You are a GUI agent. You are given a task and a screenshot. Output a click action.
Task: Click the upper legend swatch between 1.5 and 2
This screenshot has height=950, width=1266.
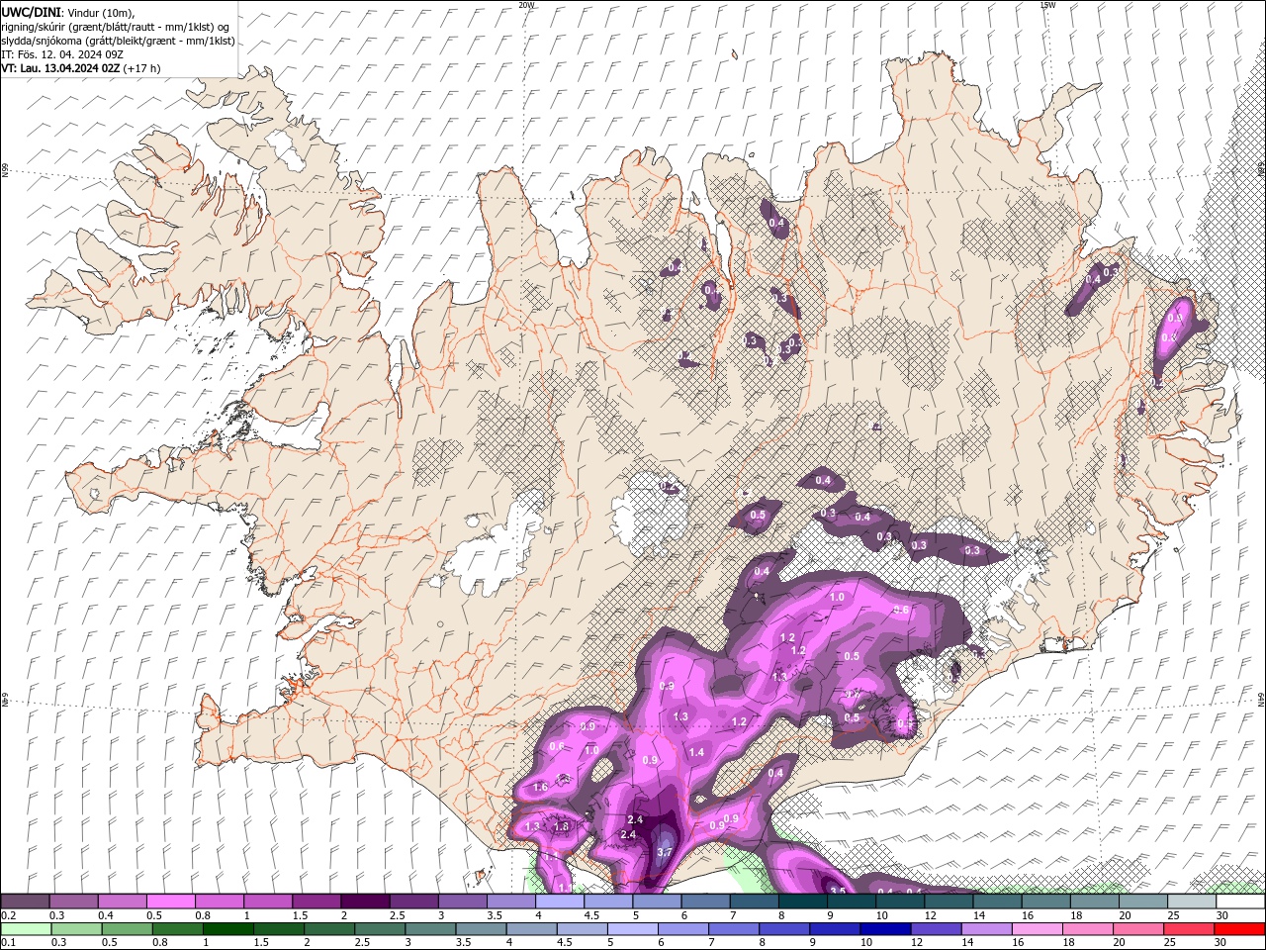(x=316, y=902)
